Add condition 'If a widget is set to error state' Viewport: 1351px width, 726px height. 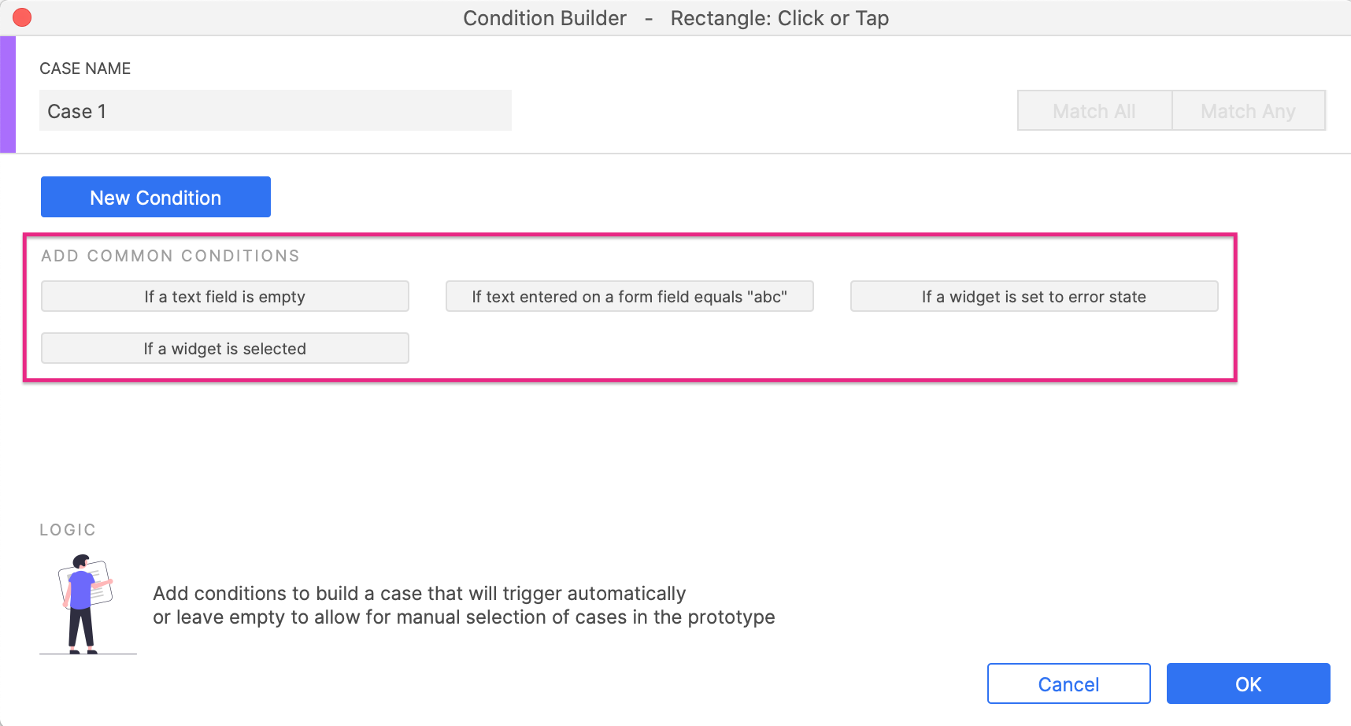[x=1033, y=297]
